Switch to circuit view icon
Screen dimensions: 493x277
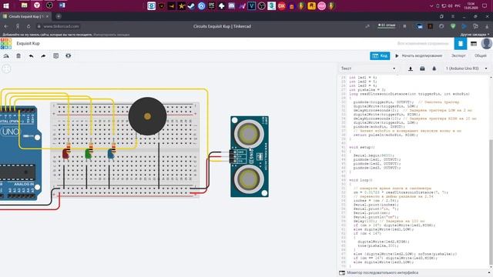461,44
